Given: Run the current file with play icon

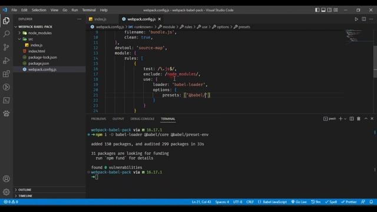Looking at the screenshot, I should pyautogui.click(x=356, y=19).
